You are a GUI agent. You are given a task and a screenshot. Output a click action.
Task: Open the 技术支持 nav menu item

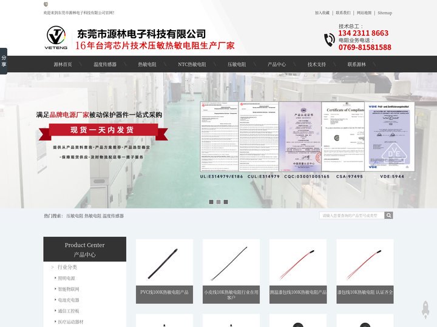[x=317, y=64]
